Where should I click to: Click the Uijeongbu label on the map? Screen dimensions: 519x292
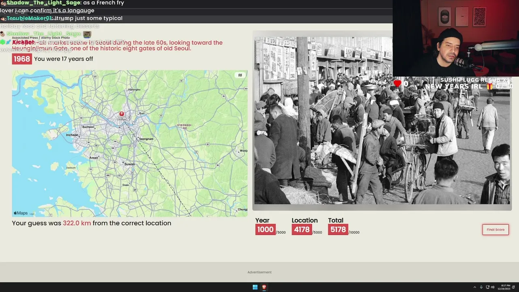134,90
